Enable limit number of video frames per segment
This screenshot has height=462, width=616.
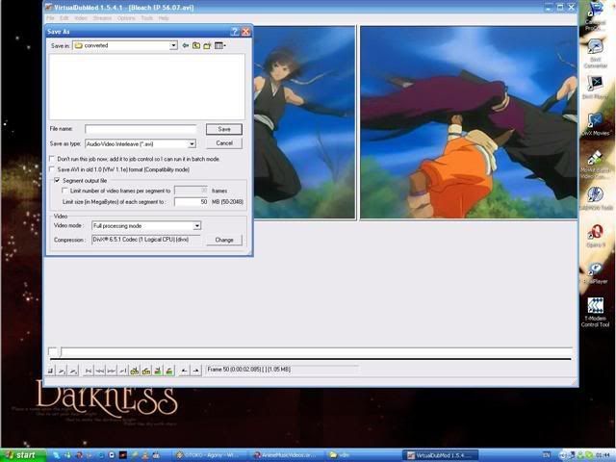[64, 191]
